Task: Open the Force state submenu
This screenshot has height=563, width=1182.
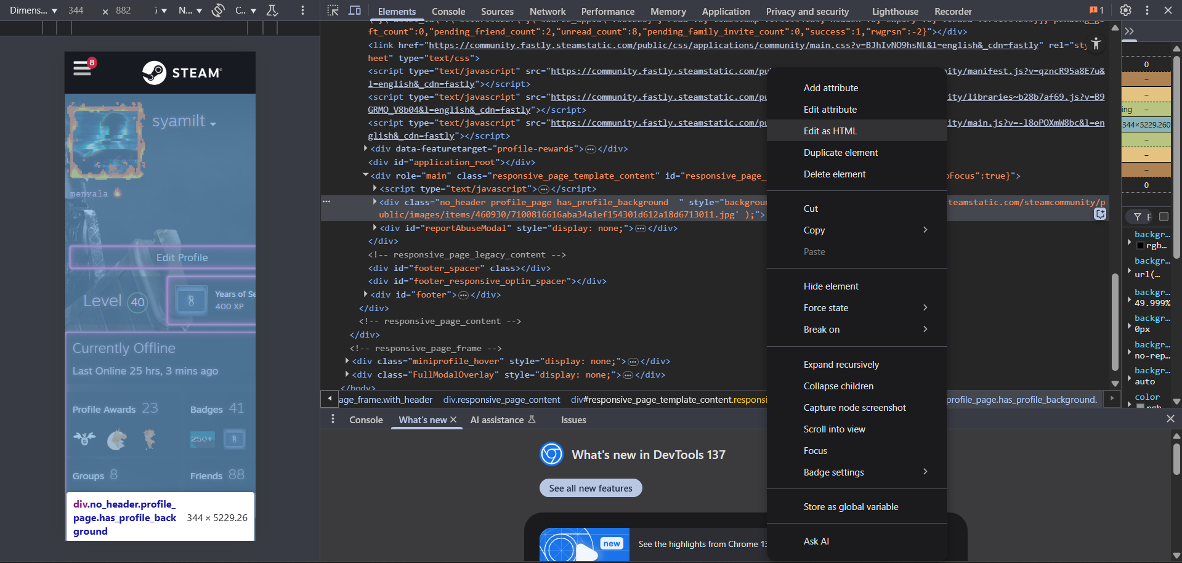Action: (x=857, y=307)
